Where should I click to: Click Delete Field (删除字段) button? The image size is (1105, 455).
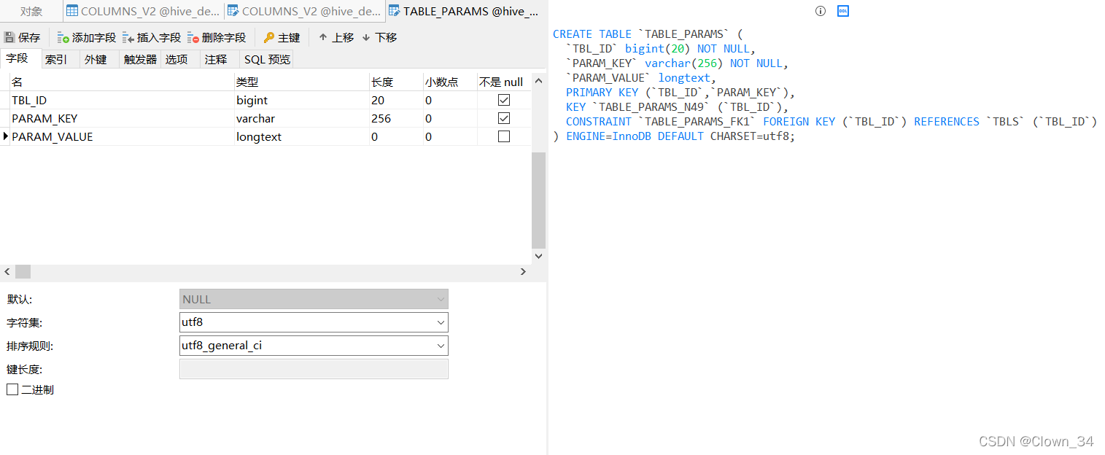(x=217, y=37)
